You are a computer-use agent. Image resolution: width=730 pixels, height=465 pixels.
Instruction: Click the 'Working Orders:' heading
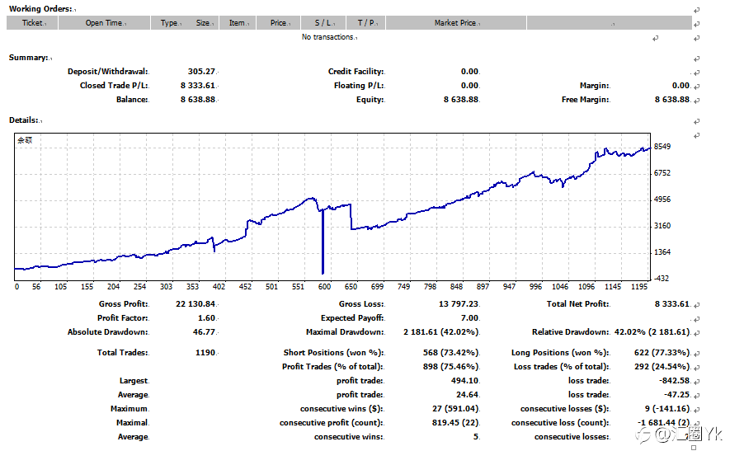click(x=40, y=9)
